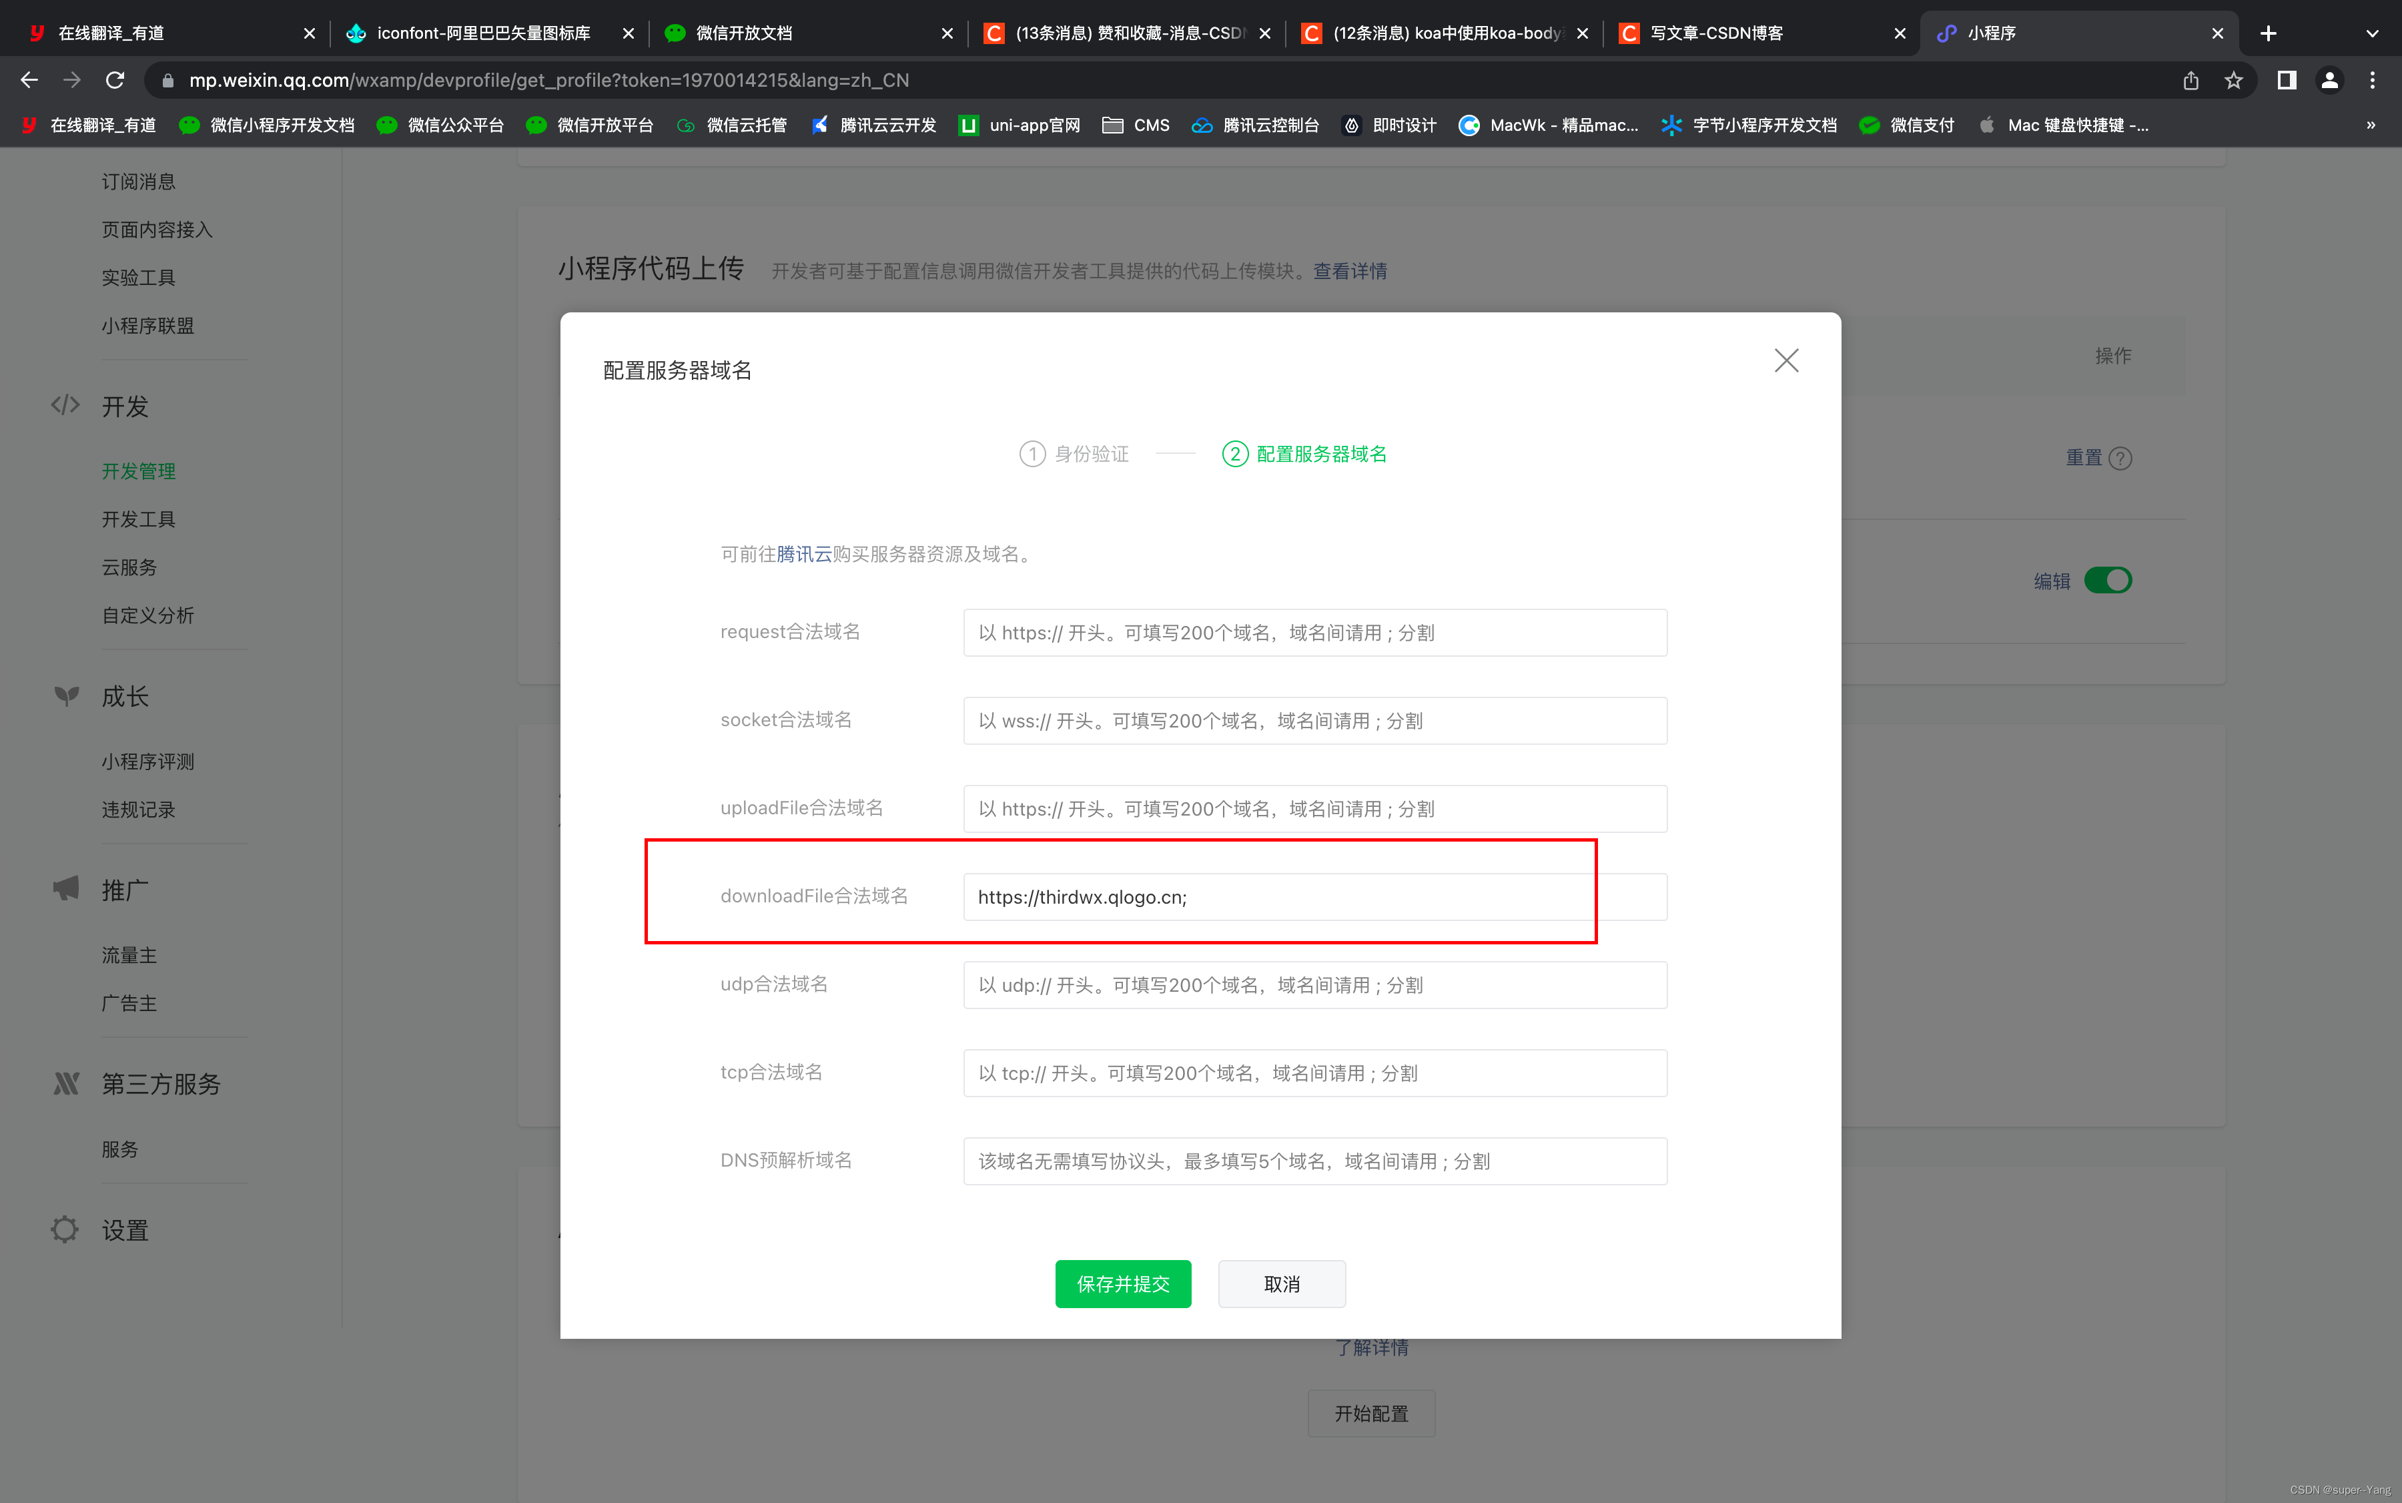Open the 微信公众平台 bookmark
The height and width of the screenshot is (1503, 2402).
point(440,125)
